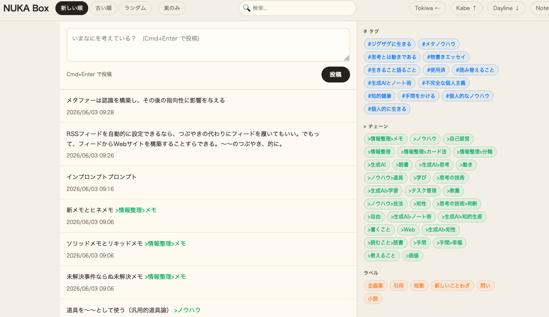The image size is (549, 317).
Task: Open chain >情報整理>カード法
Action: [424, 152]
